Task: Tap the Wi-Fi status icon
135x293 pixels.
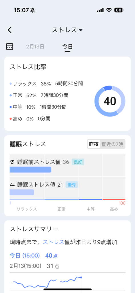Action: [109, 10]
